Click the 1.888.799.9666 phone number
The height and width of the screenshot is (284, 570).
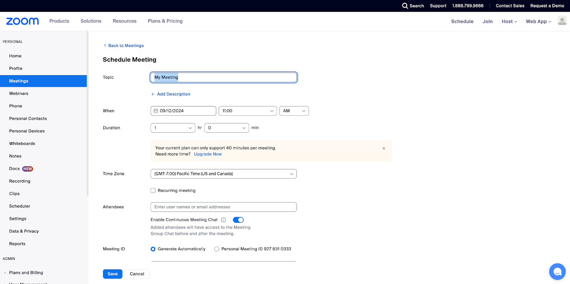click(x=468, y=6)
